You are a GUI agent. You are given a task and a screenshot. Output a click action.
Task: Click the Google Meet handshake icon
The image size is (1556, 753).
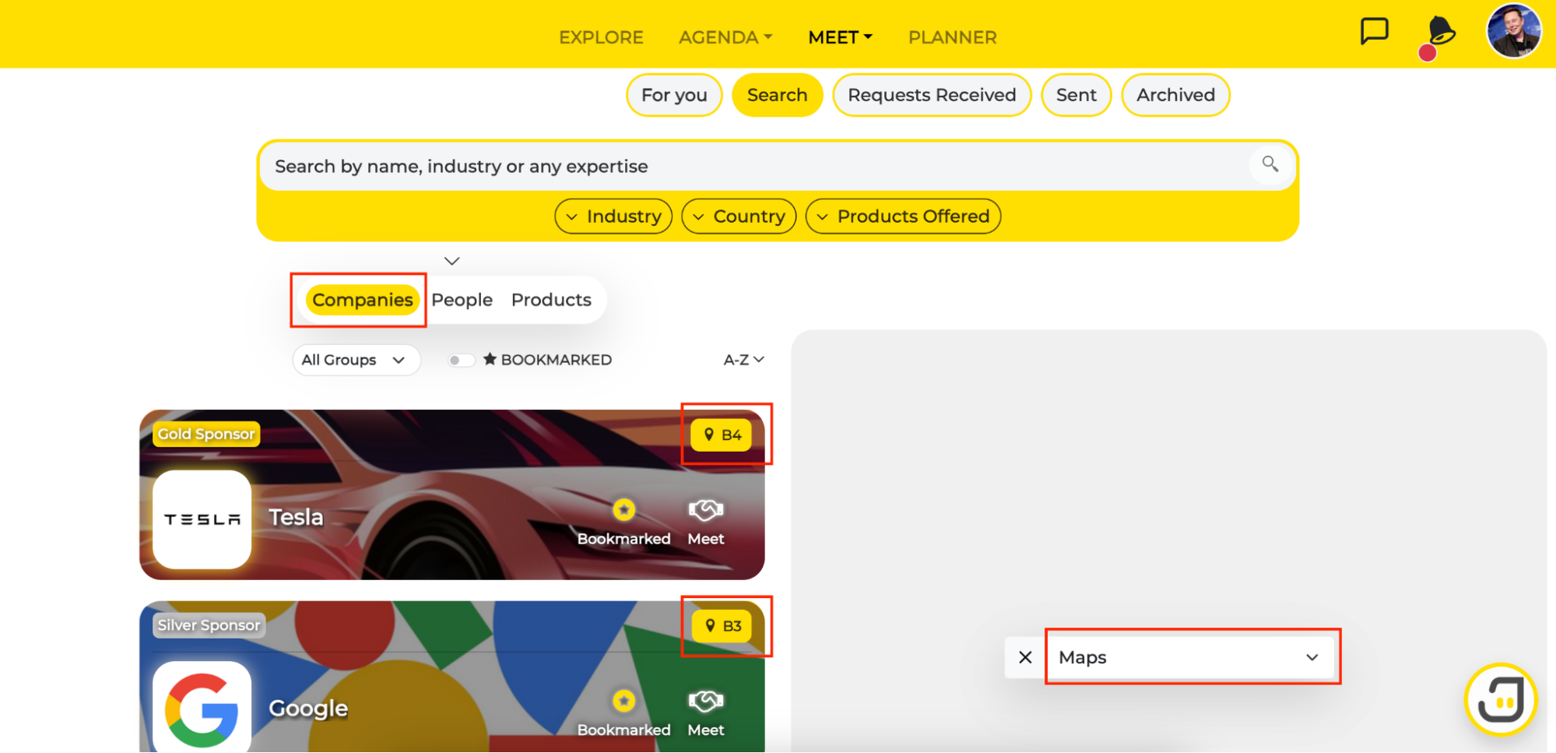706,701
